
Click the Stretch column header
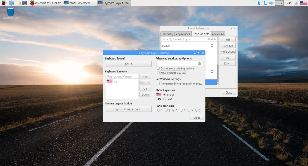(211, 39)
